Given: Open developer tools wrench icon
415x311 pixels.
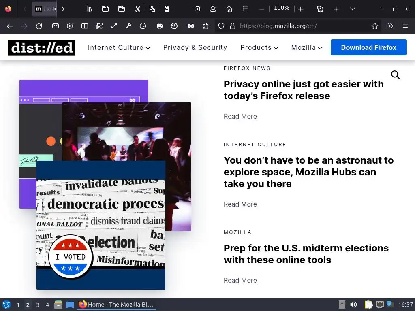Looking at the screenshot, I should [128, 26].
